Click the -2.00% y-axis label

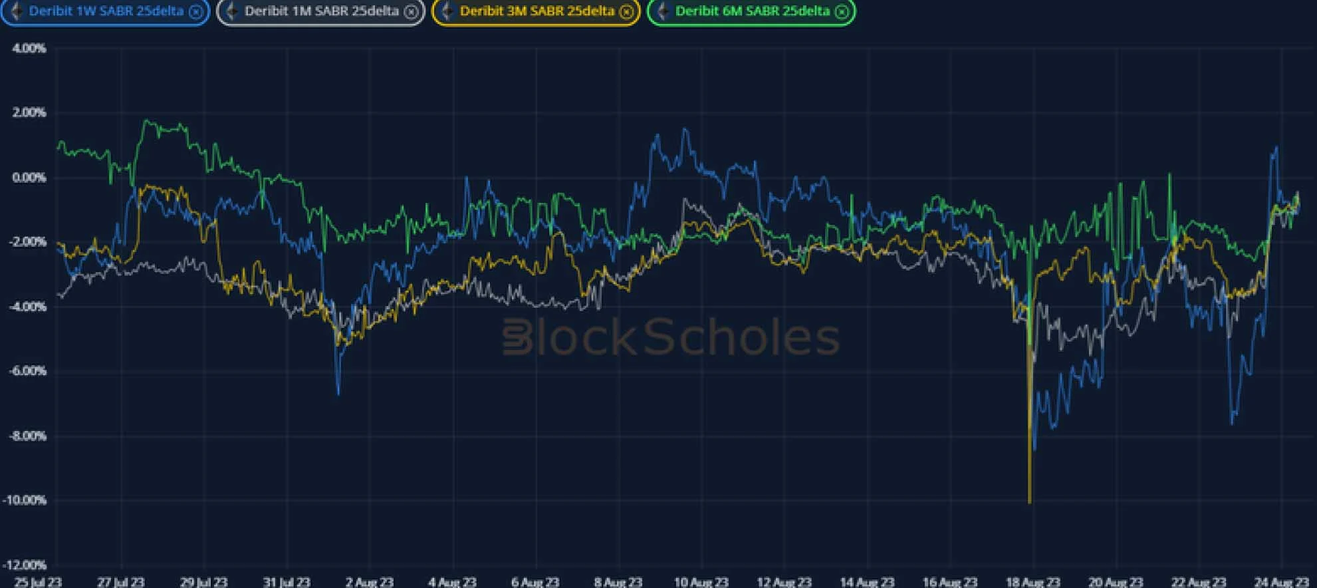pos(27,242)
